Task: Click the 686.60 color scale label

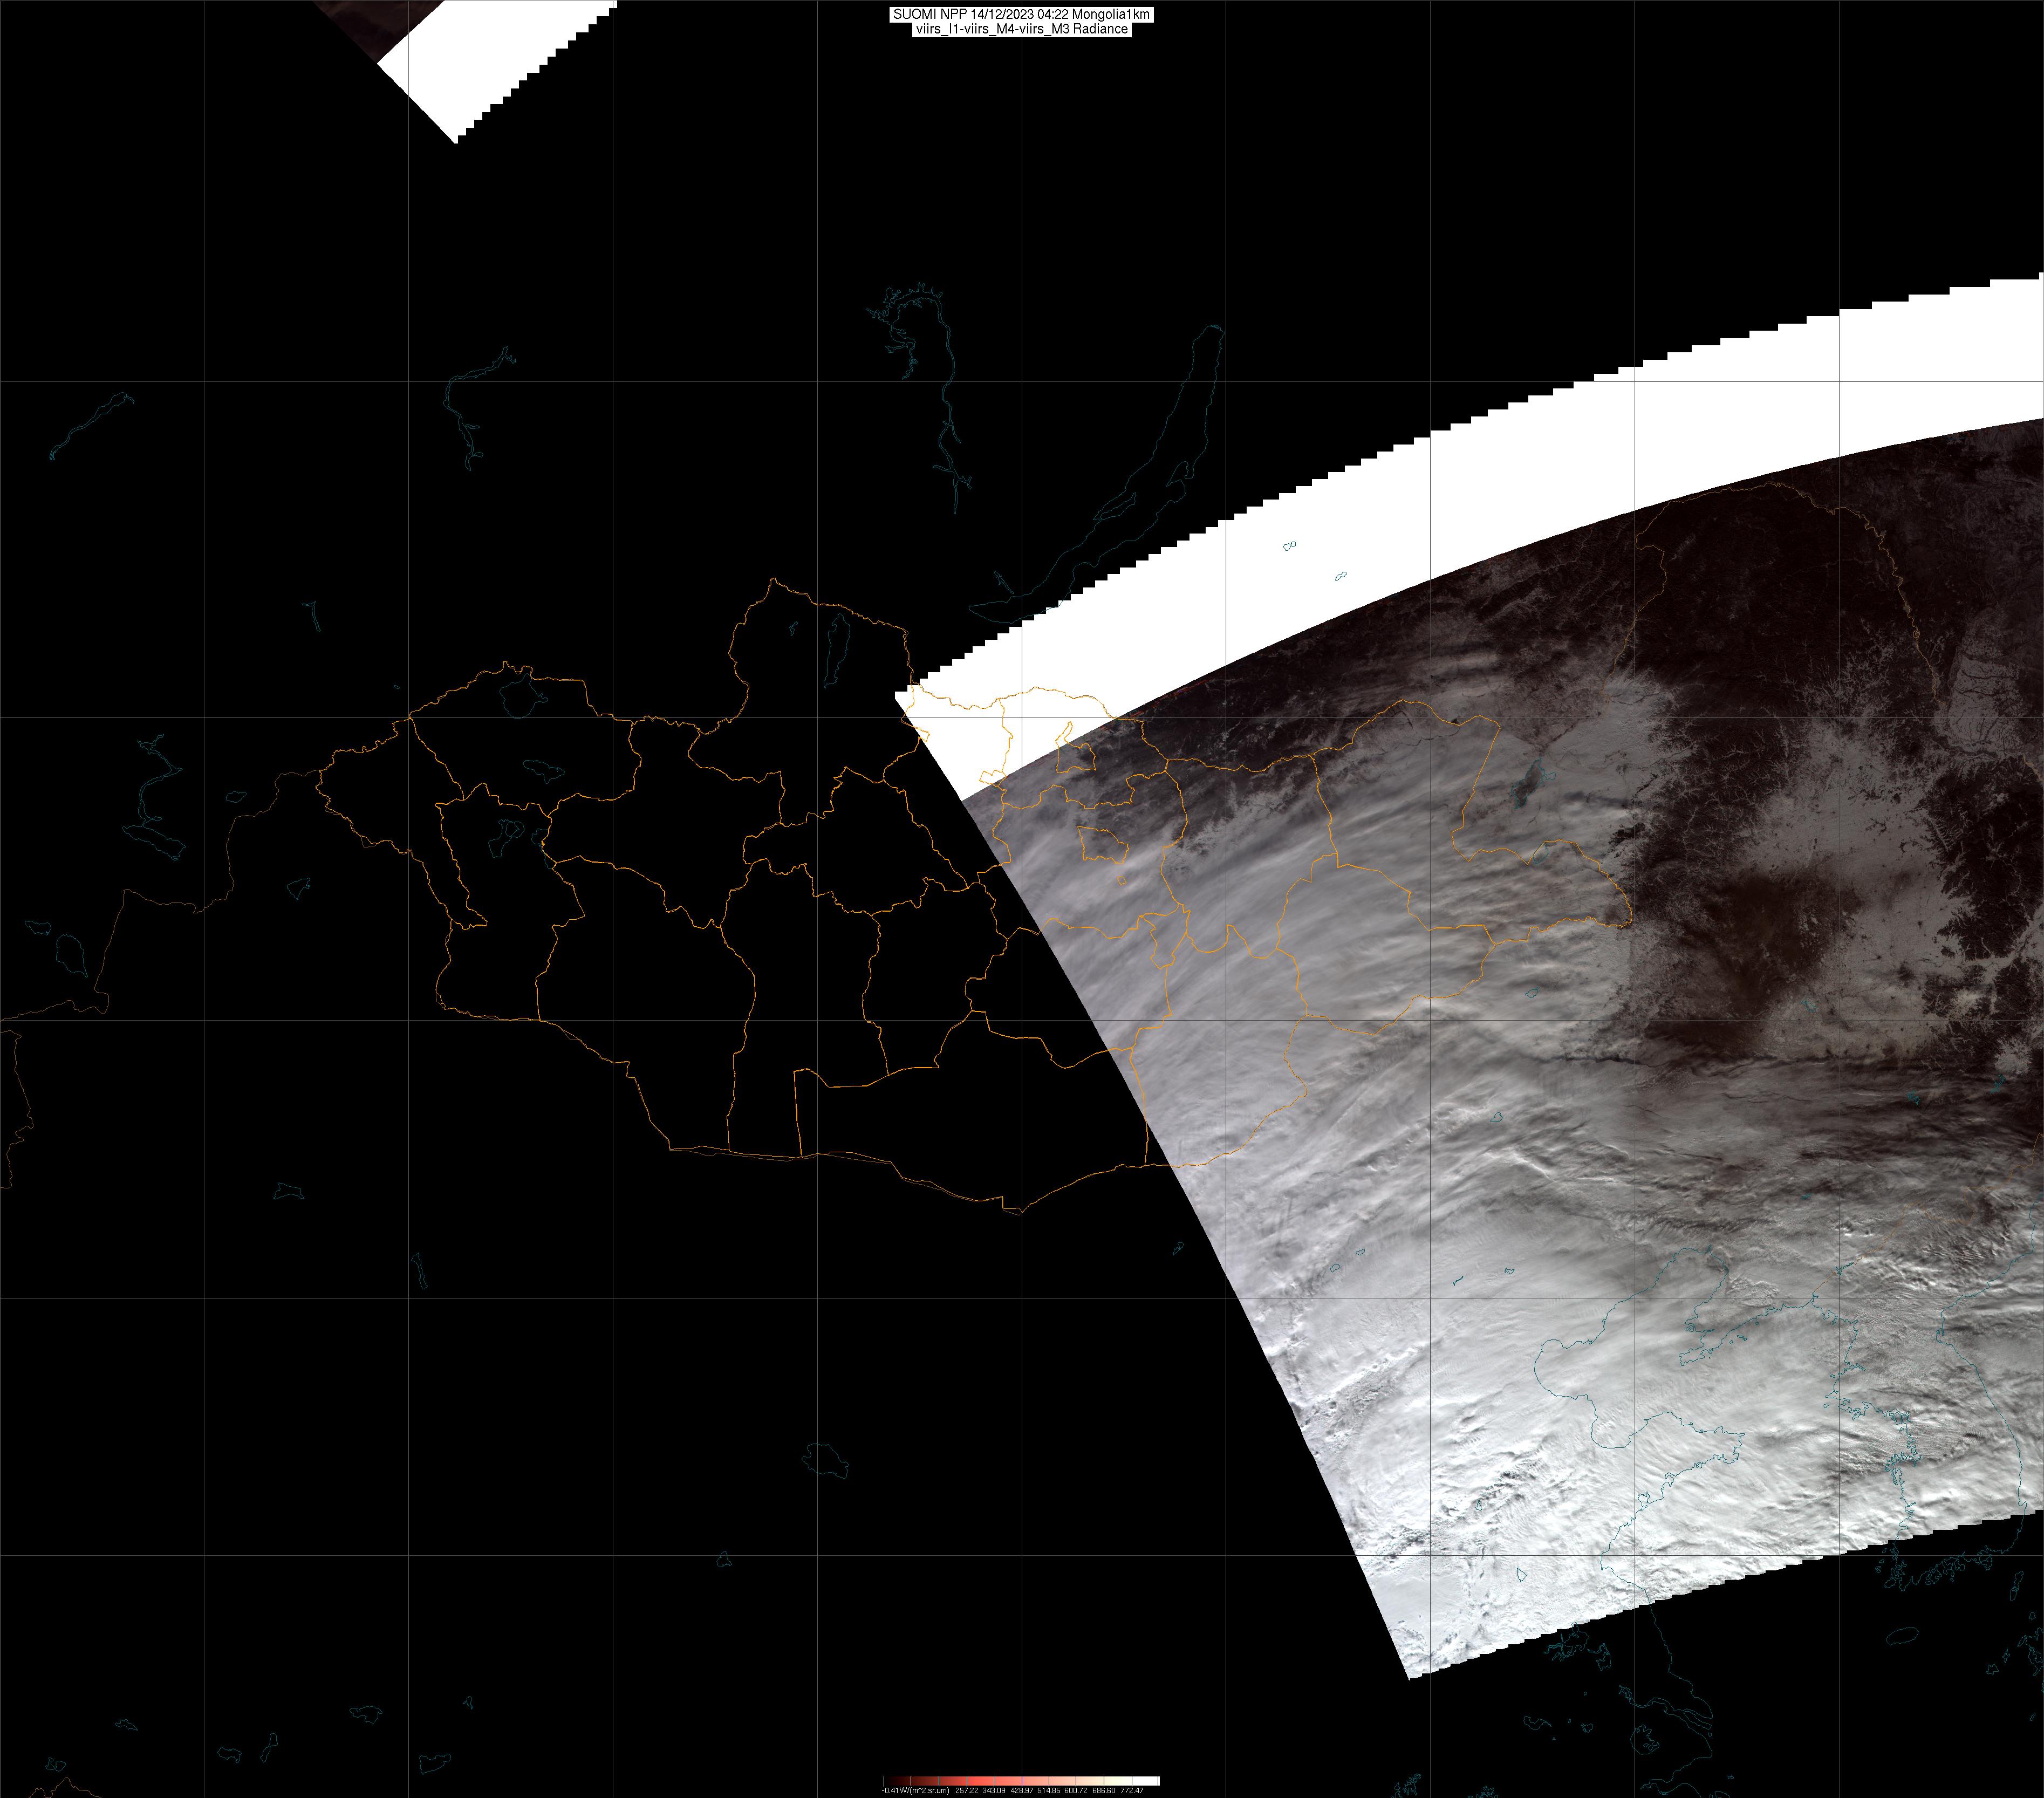Action: tap(1104, 1790)
